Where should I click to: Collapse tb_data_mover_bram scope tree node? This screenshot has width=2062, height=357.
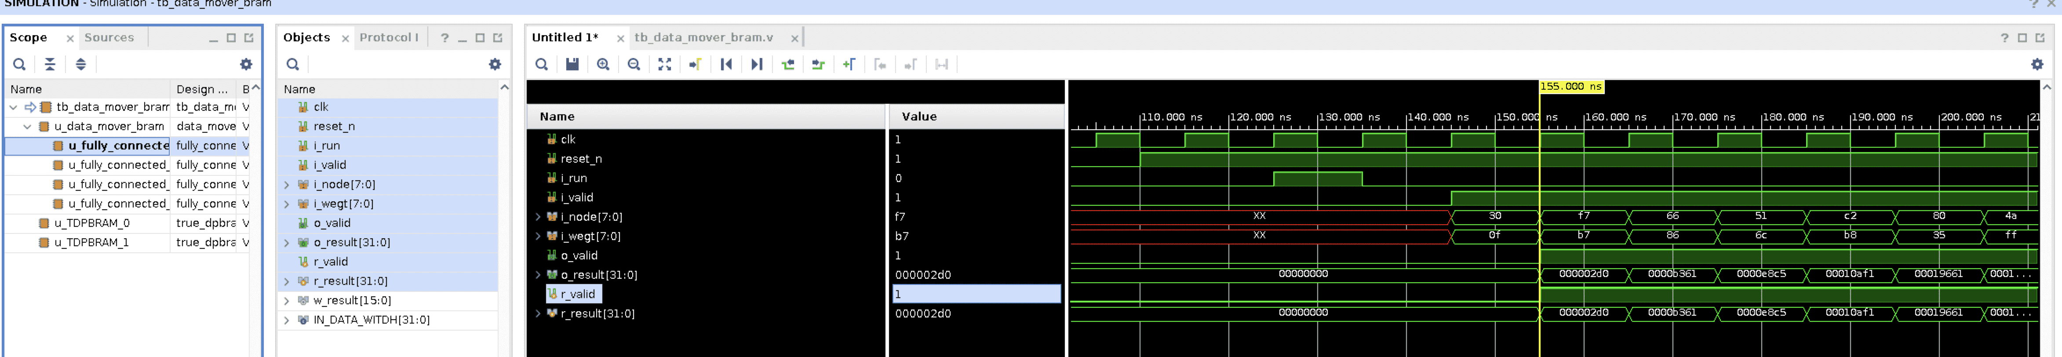14,107
